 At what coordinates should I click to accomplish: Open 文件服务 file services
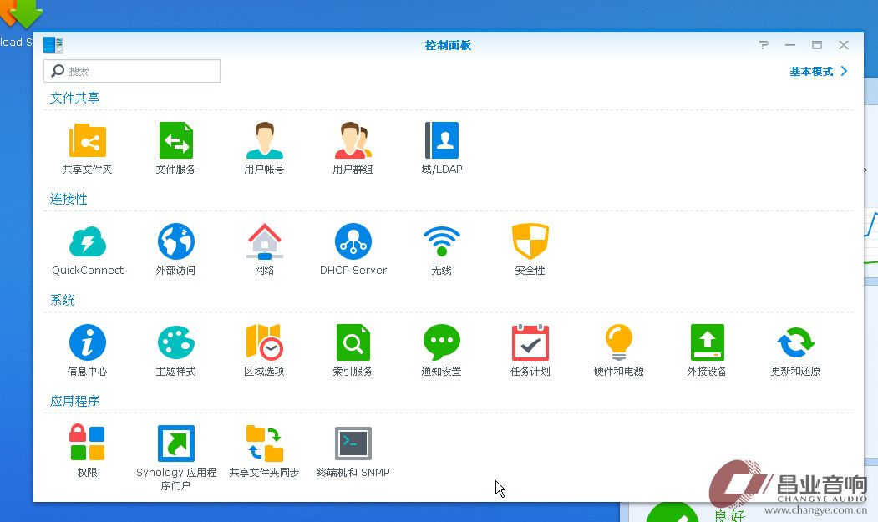click(175, 141)
